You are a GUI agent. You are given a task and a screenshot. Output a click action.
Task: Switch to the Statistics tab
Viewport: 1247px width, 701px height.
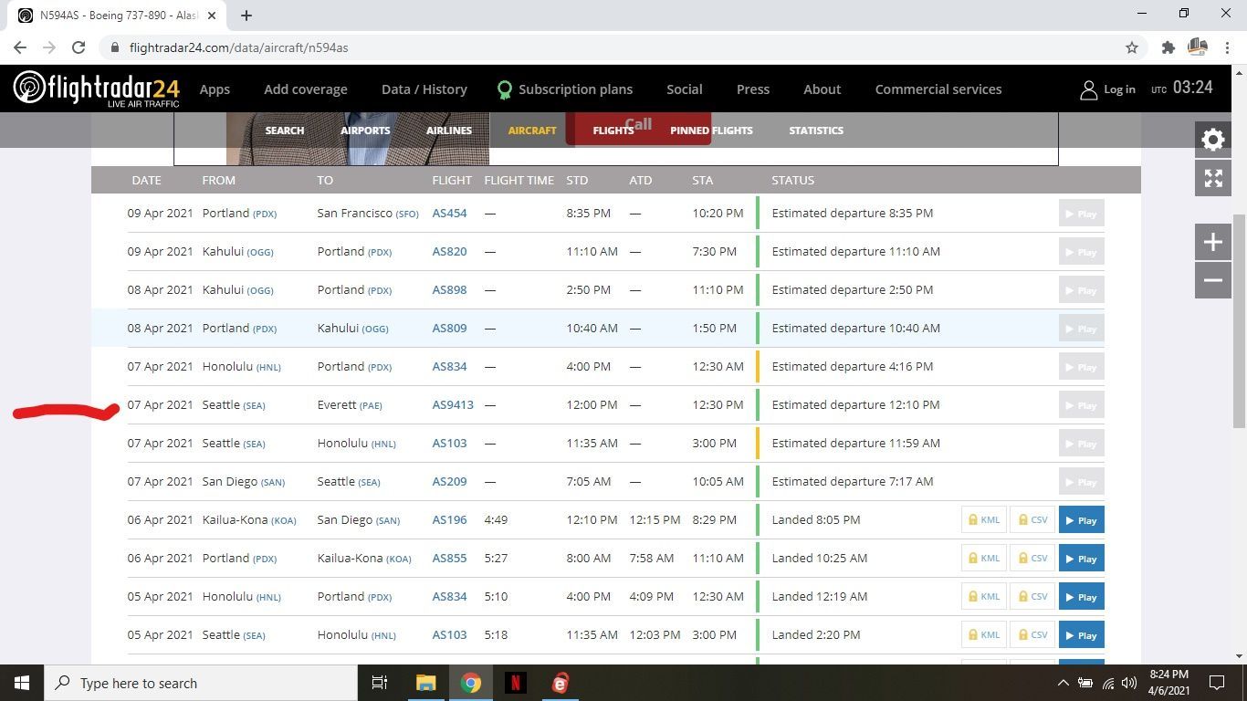(816, 131)
